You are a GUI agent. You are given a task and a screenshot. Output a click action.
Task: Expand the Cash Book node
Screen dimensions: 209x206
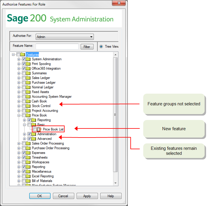coord(19,102)
